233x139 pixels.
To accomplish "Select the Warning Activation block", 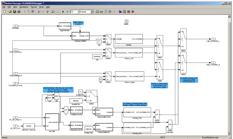I will click(81, 36).
